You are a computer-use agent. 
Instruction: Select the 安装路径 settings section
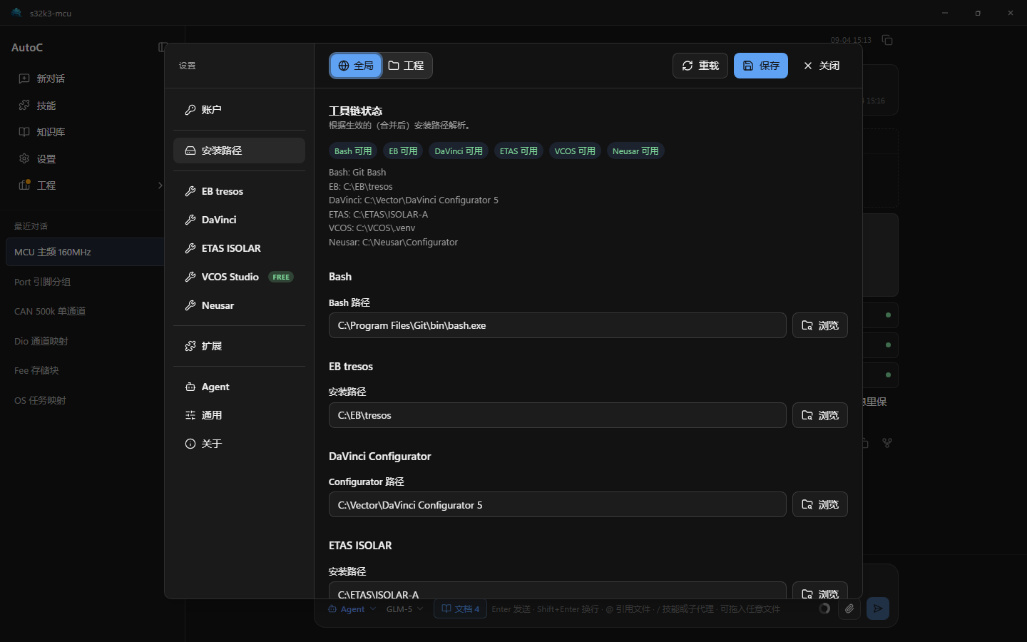(239, 151)
